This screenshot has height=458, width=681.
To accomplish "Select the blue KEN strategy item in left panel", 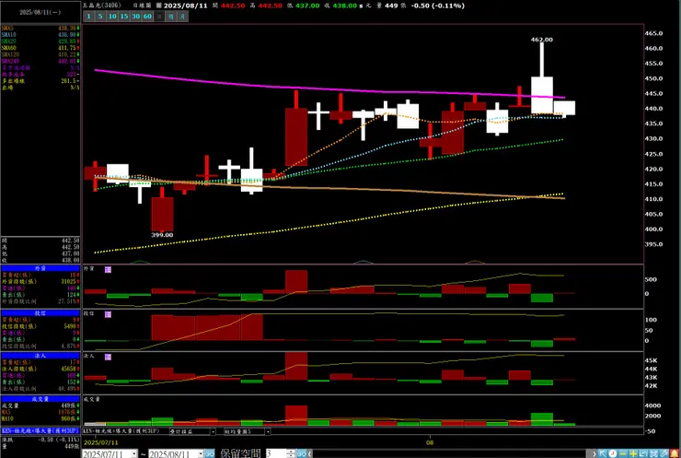I will tap(40, 430).
